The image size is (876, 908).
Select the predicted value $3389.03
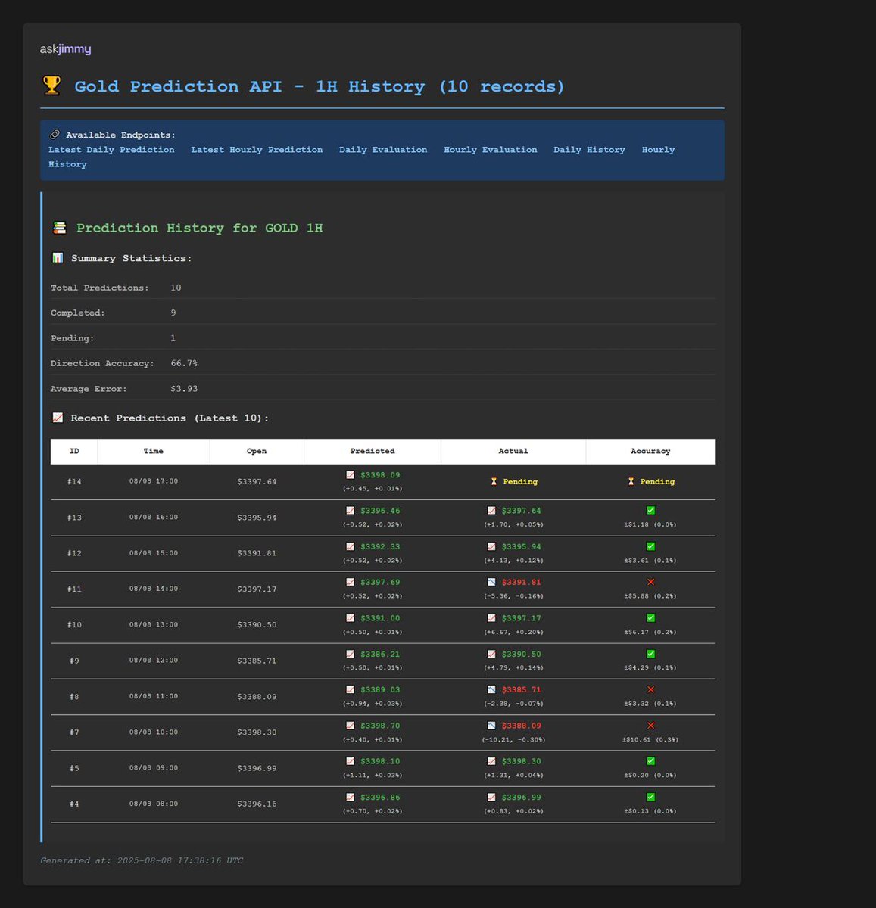pos(380,689)
